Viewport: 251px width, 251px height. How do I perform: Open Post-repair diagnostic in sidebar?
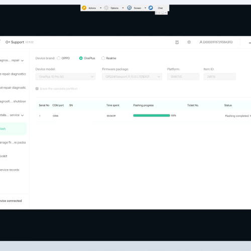pyautogui.click(x=13, y=88)
